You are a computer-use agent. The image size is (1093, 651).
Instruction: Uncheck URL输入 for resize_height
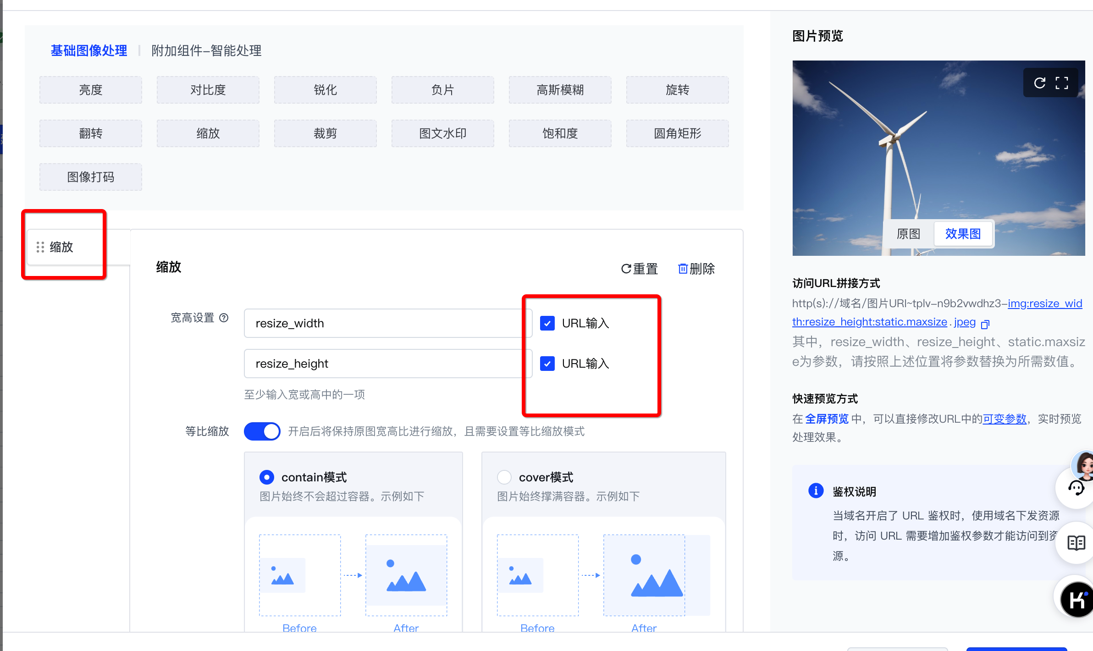547,364
